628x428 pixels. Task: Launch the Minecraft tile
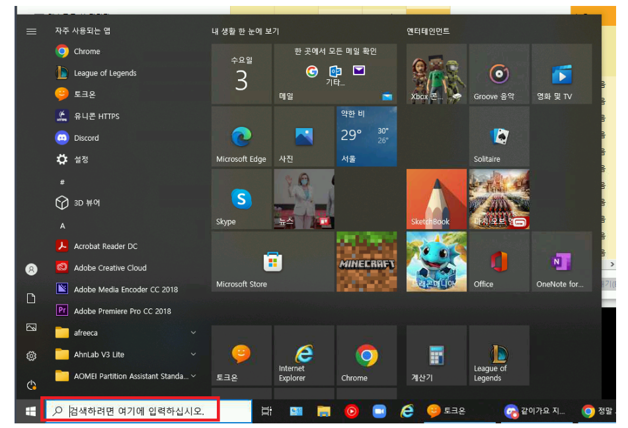[366, 262]
